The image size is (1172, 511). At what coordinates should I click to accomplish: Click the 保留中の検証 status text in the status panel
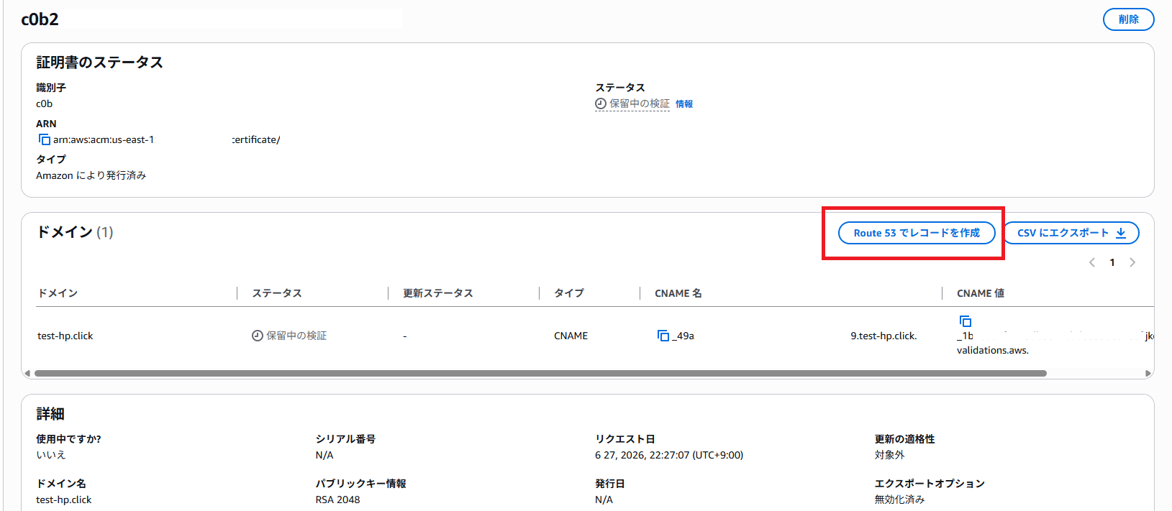click(x=640, y=103)
